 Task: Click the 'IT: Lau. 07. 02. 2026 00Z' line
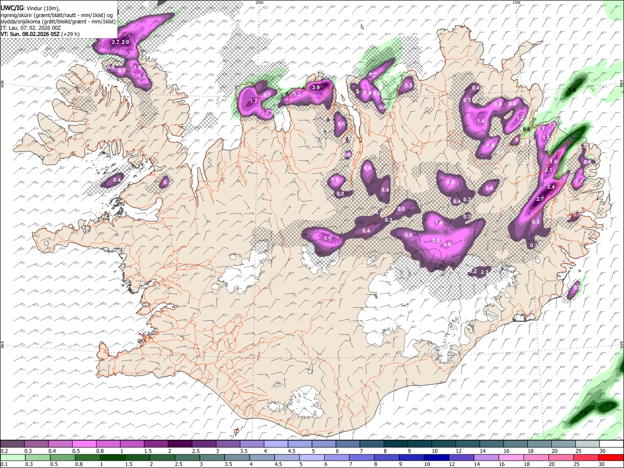tap(31, 28)
